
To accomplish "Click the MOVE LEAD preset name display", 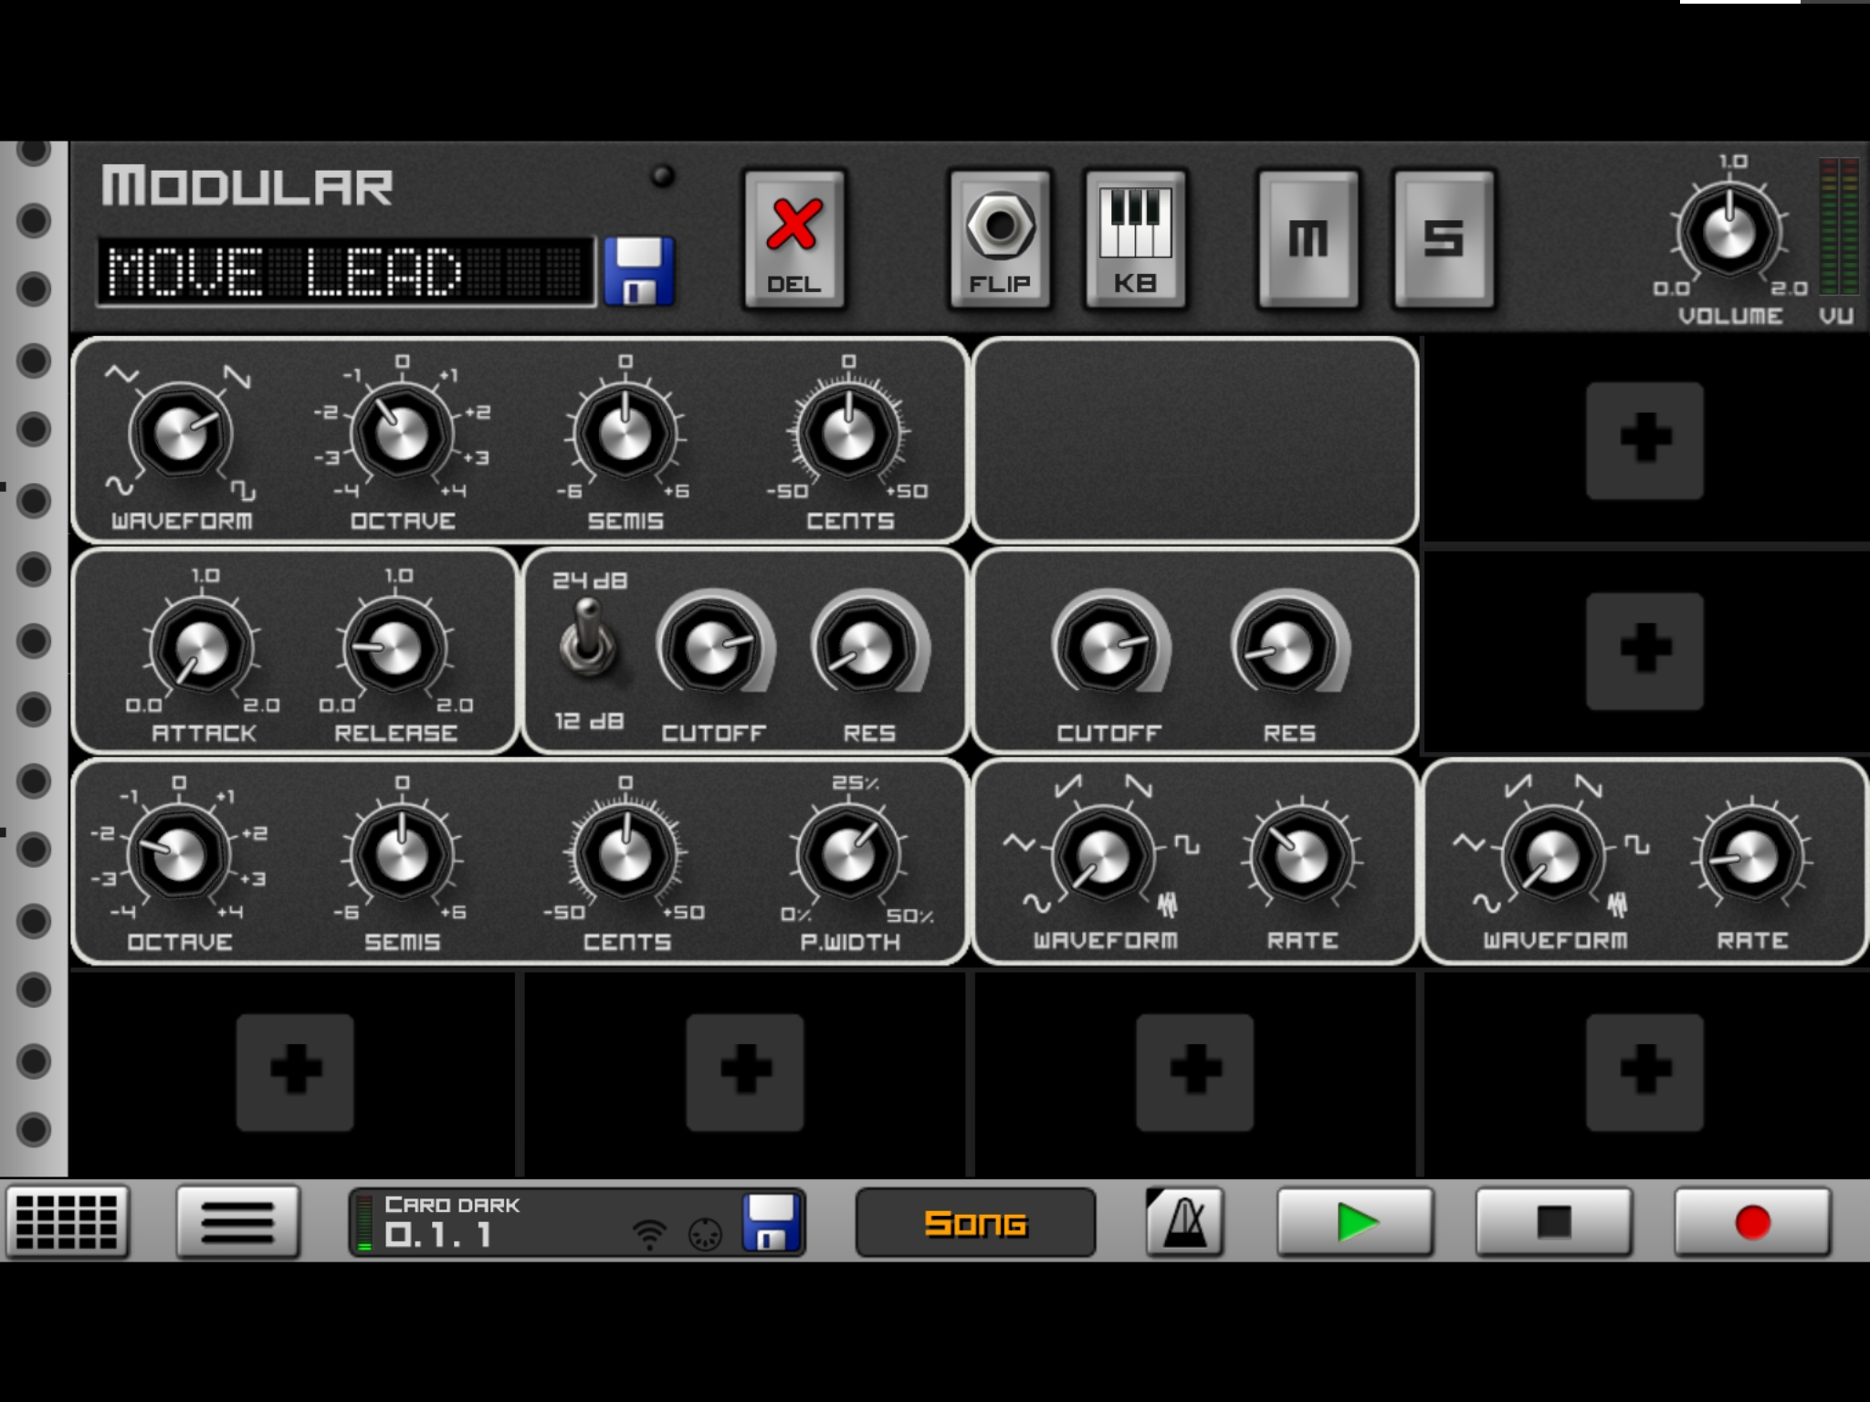I will pos(347,271).
